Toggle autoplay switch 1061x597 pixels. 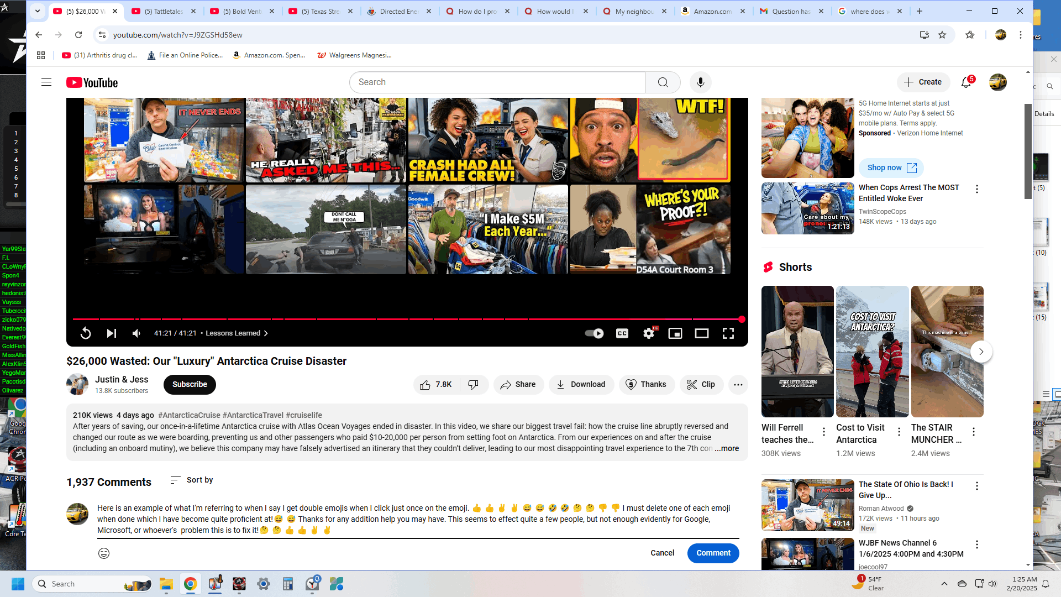pos(594,333)
